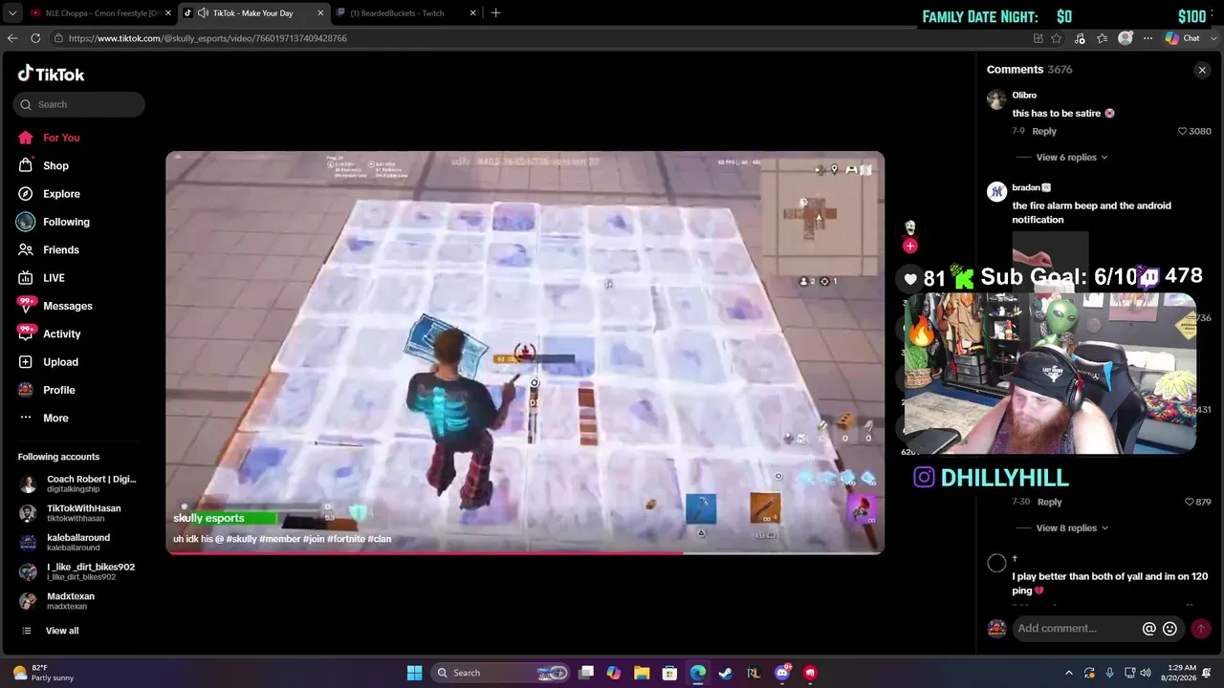Open bradan's profile avatar
Image resolution: width=1224 pixels, height=688 pixels.
tap(996, 192)
